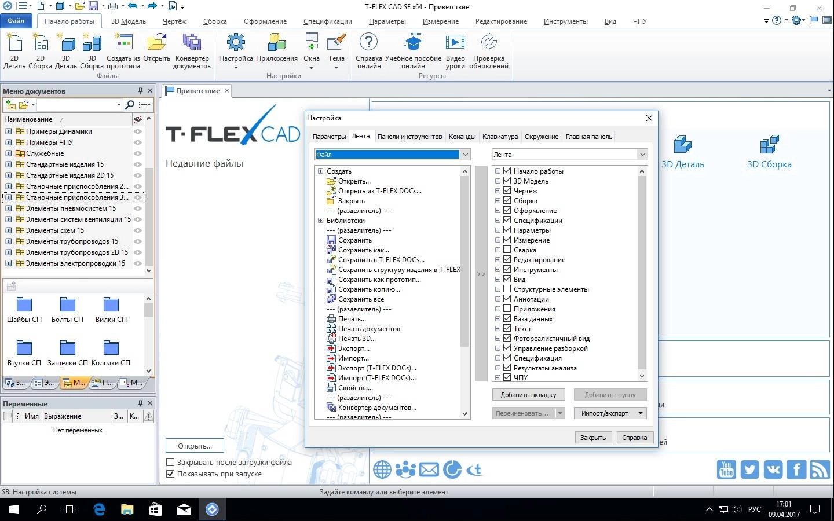The height and width of the screenshot is (521, 834).
Task: Open Microsoft Edge from taskbar
Action: point(99,509)
